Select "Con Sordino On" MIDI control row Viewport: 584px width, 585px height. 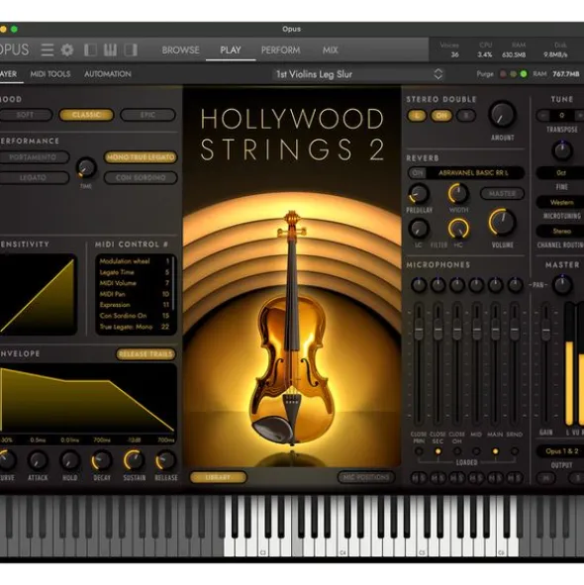(135, 316)
